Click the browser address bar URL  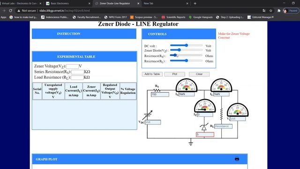tap(65, 11)
